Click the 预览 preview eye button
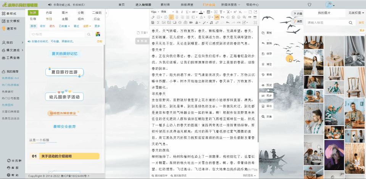Screen dimensions: 366x179 (267, 85)
